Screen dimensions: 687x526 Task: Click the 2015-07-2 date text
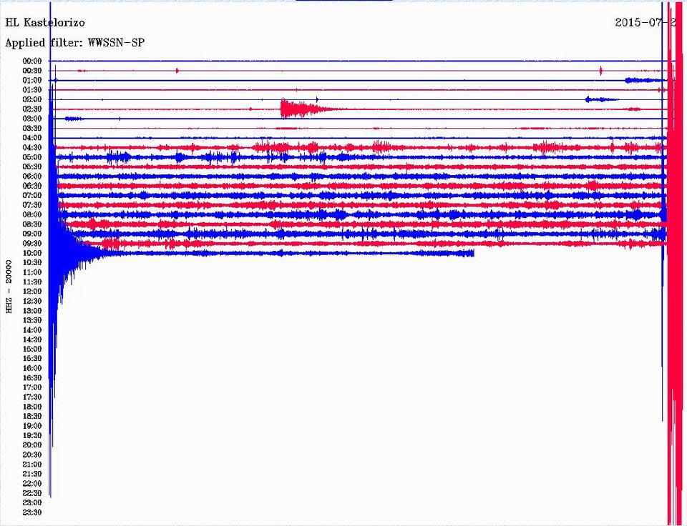[643, 22]
